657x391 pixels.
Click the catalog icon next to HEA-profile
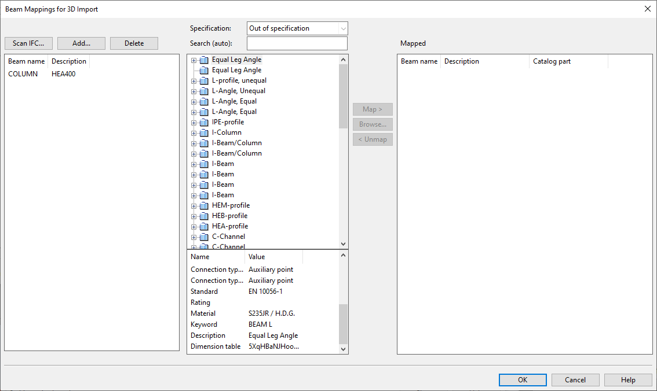tap(204, 226)
